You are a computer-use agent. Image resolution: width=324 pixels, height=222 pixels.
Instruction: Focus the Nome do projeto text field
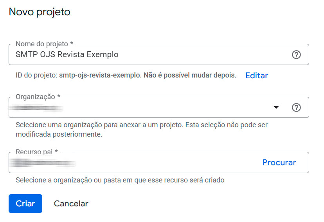click(159, 54)
